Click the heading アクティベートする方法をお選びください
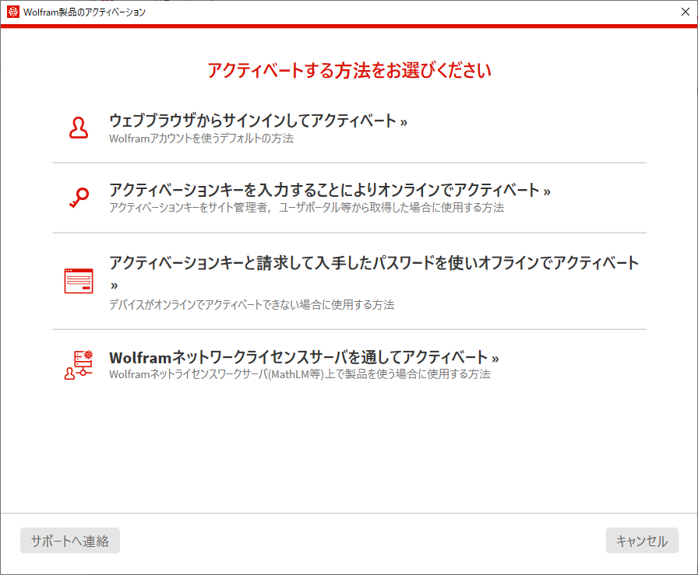 [350, 71]
